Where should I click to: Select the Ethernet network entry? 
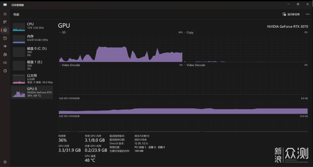point(32,79)
